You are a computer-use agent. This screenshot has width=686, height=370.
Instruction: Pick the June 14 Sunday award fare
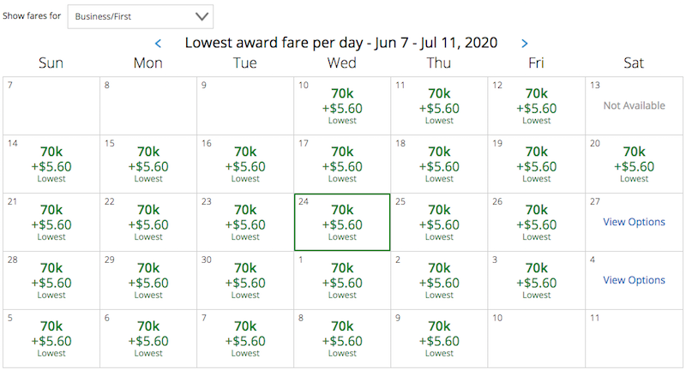51,164
